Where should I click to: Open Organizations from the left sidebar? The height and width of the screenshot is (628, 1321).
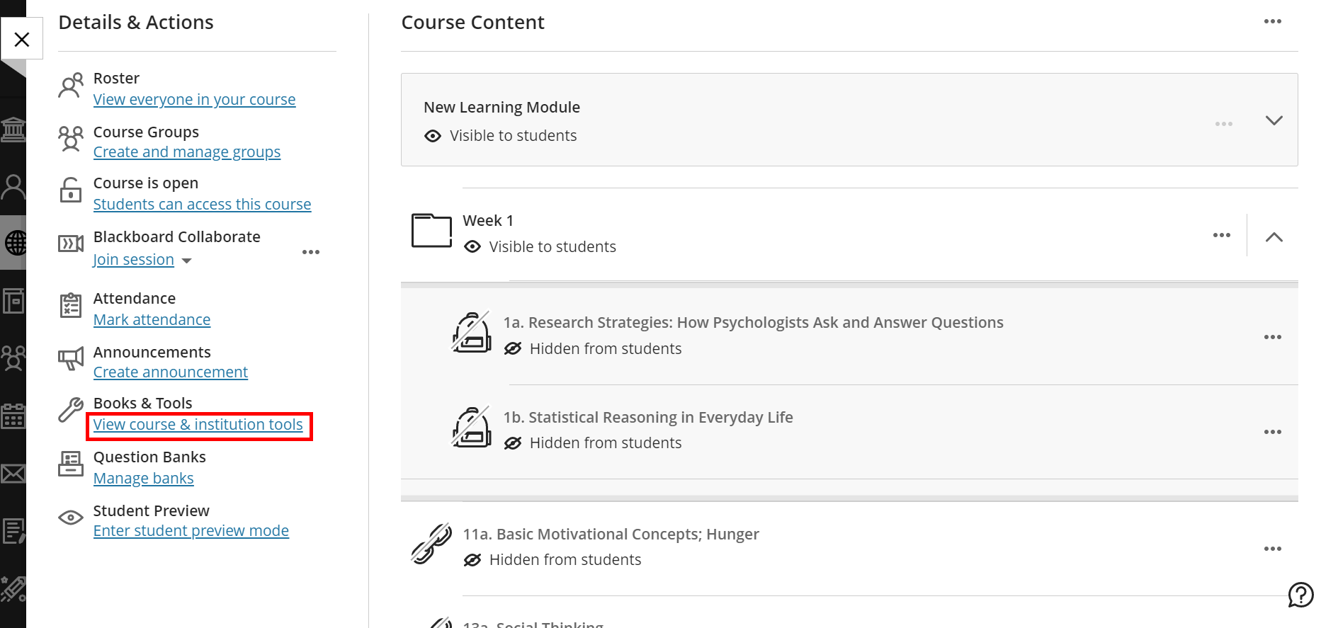(x=13, y=358)
